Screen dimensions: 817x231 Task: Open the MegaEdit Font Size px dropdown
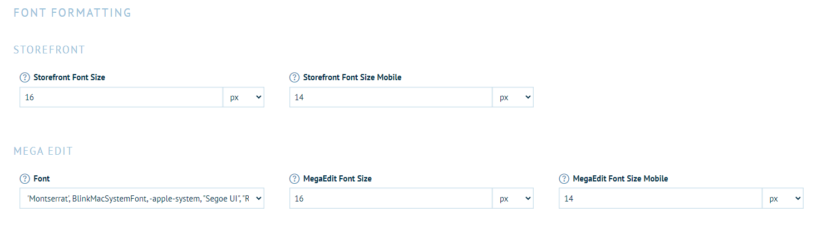coord(513,199)
